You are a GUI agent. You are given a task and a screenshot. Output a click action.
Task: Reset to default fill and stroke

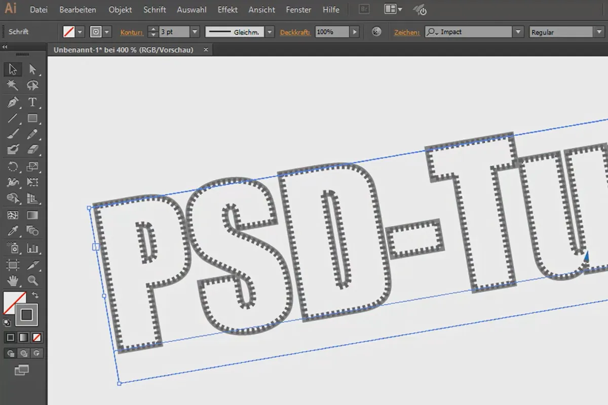coord(7,322)
